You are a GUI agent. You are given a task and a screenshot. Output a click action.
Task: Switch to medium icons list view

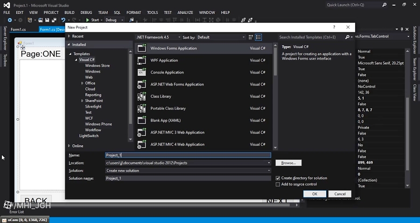[259, 37]
